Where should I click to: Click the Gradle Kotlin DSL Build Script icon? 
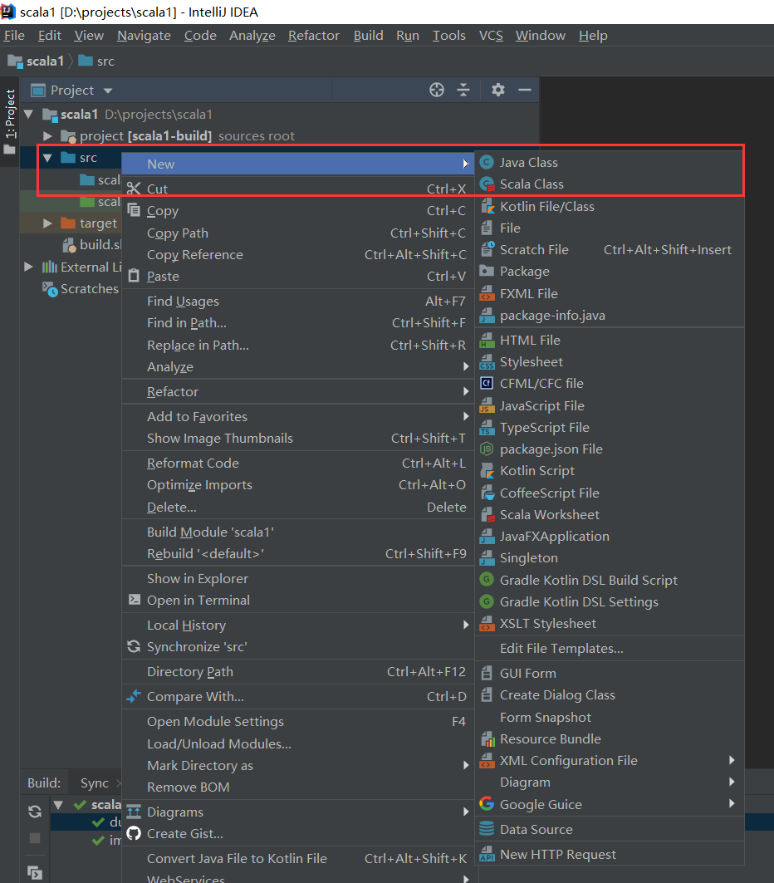pos(487,580)
